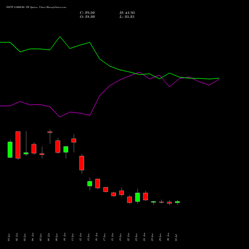
Task: Select the 01 Jul date label
Action: tap(176, 237)
